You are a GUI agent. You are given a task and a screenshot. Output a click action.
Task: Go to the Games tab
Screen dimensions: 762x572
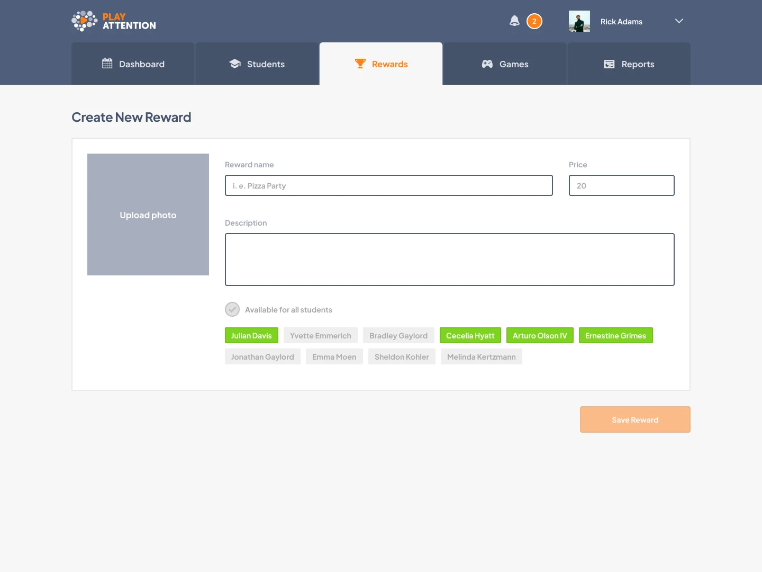[x=505, y=64]
